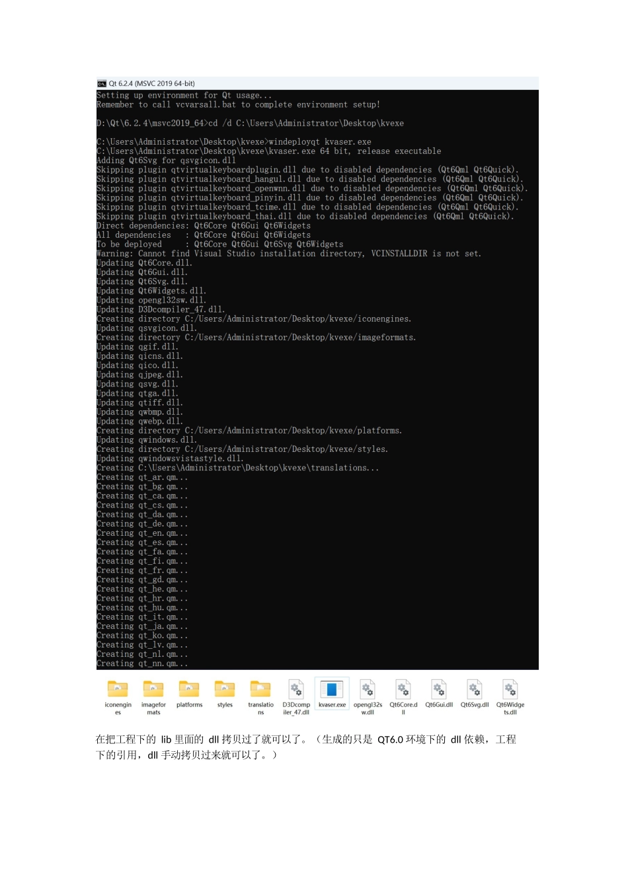
Task: Click the qtvirtualkeyboard_thai.dll skipping line
Action: [305, 216]
